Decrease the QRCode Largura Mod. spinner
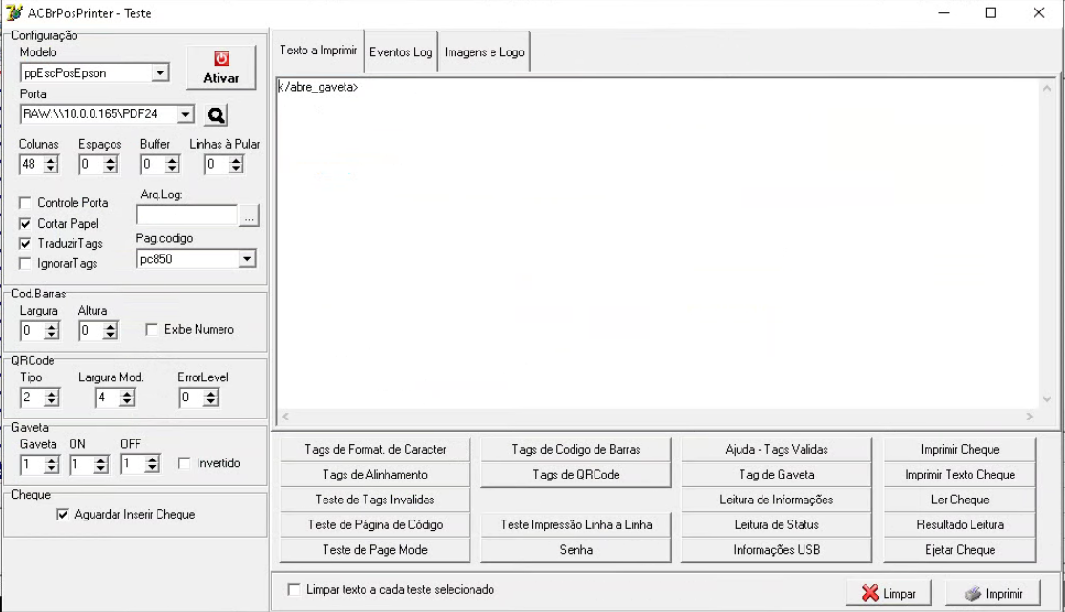The image size is (1065, 612). click(127, 402)
